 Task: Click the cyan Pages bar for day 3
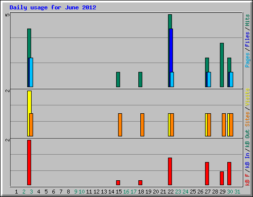tap(31, 72)
